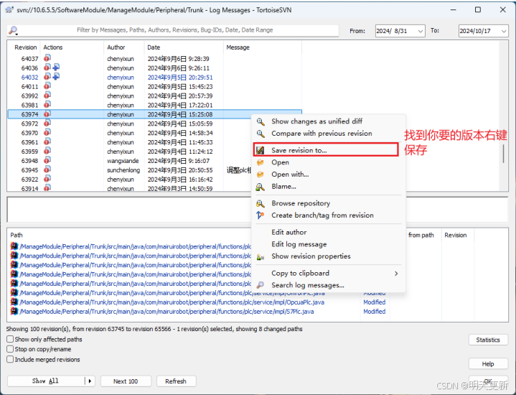This screenshot has width=516, height=395.
Task: Click the added action icon for revision 64032
Action: click(x=56, y=77)
